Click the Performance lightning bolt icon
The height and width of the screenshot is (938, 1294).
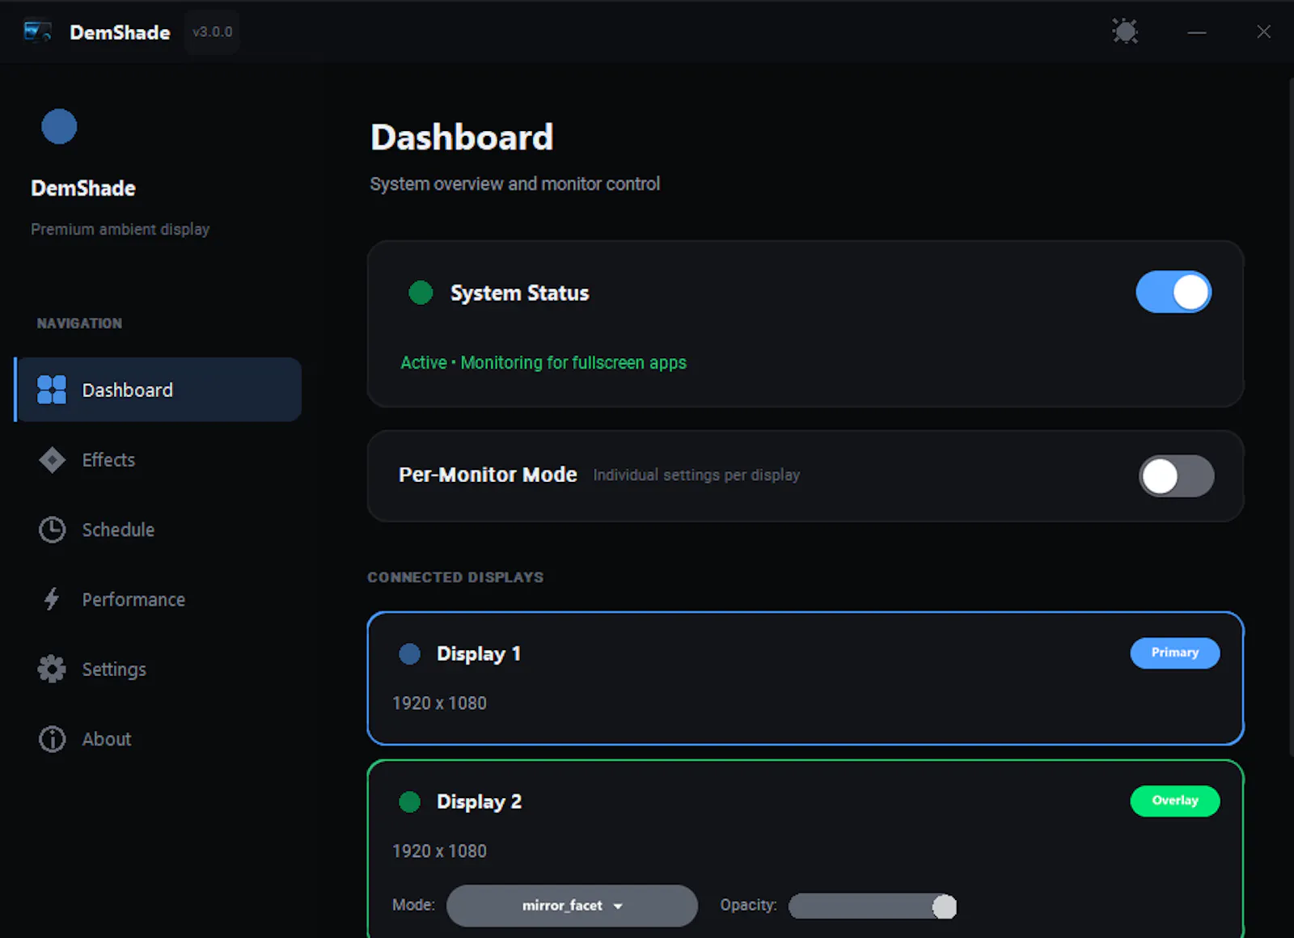[x=52, y=599]
